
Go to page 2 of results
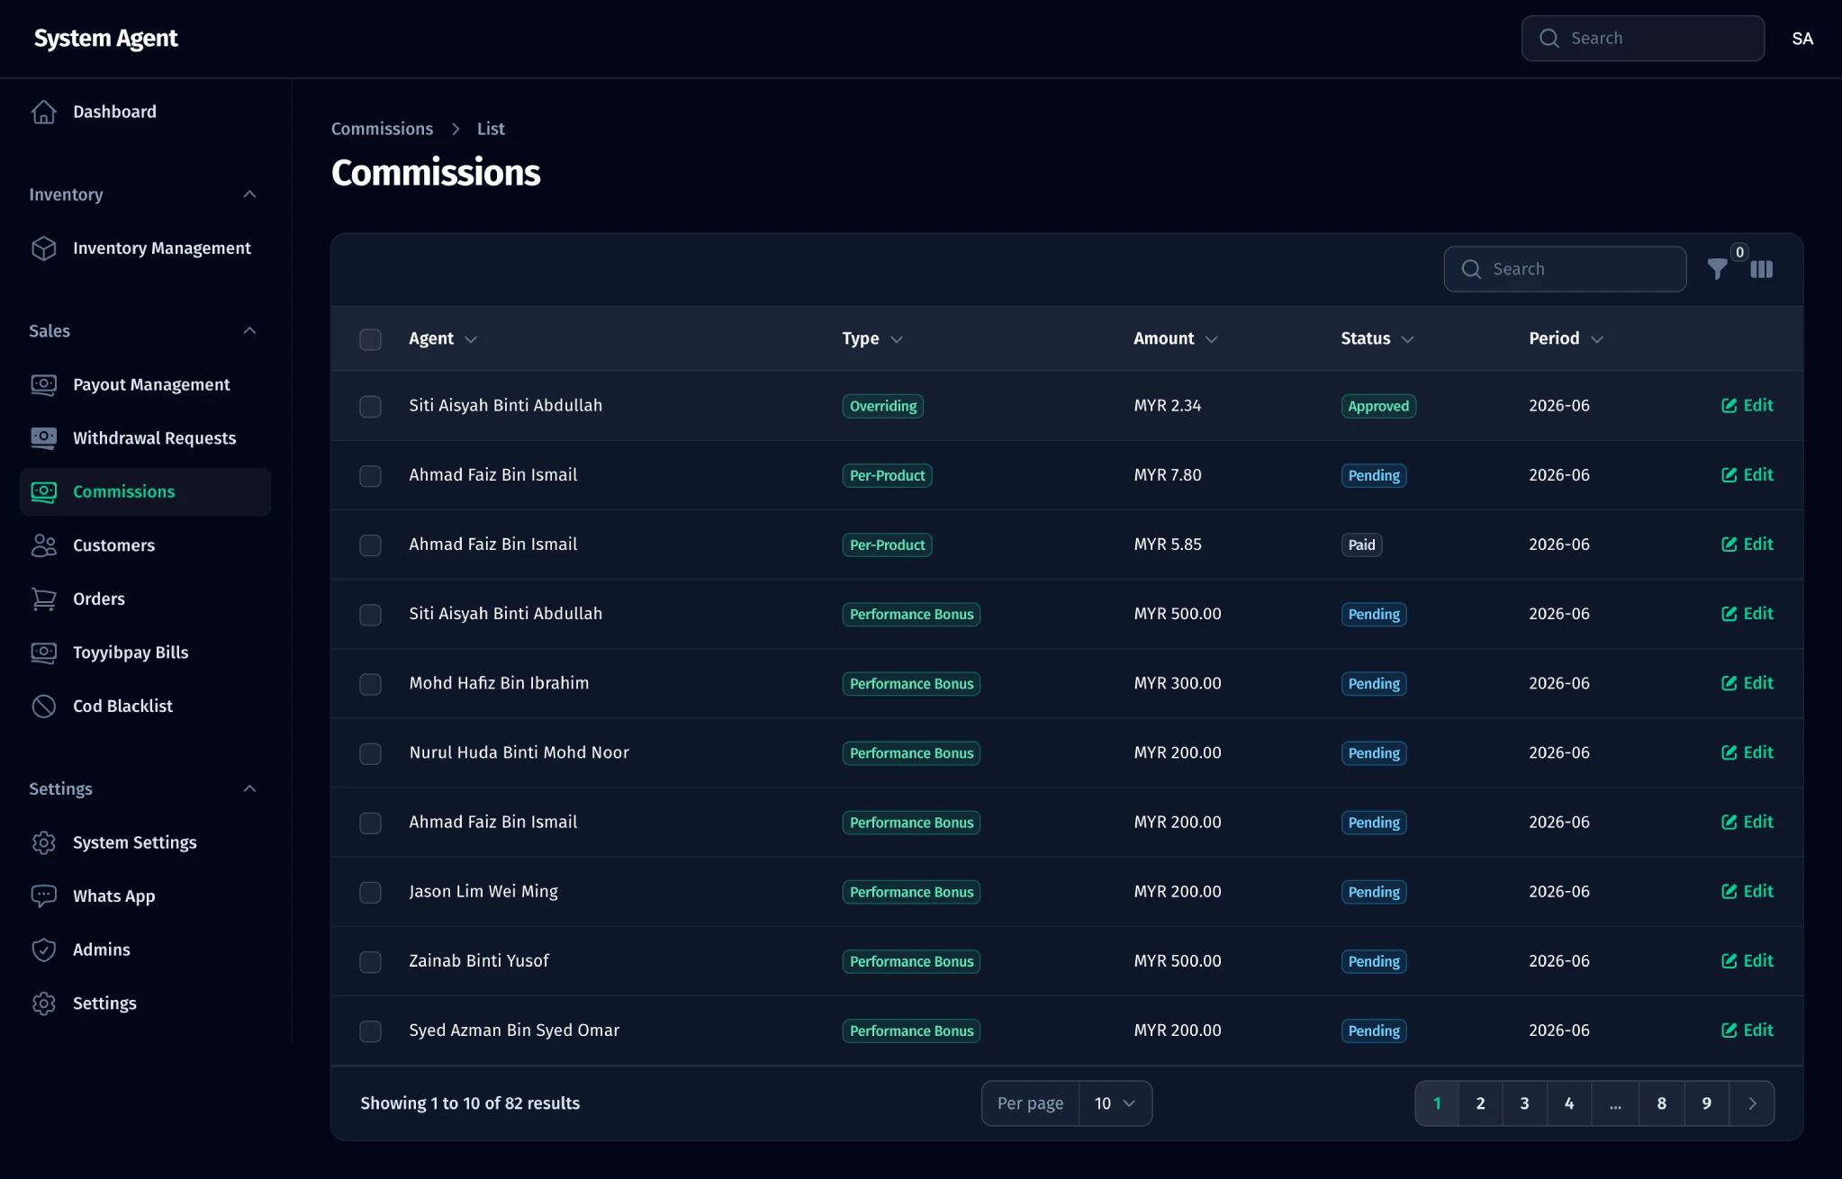(x=1480, y=1103)
